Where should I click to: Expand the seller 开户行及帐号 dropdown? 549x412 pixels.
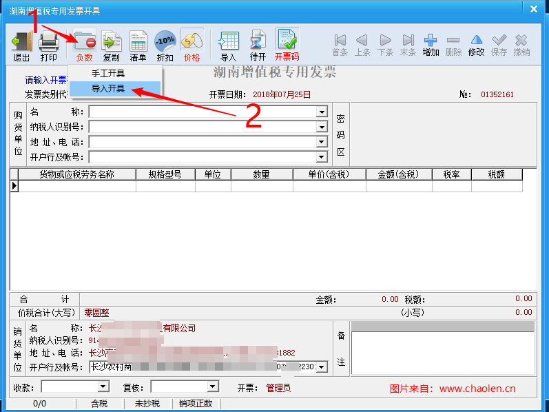coord(322,367)
